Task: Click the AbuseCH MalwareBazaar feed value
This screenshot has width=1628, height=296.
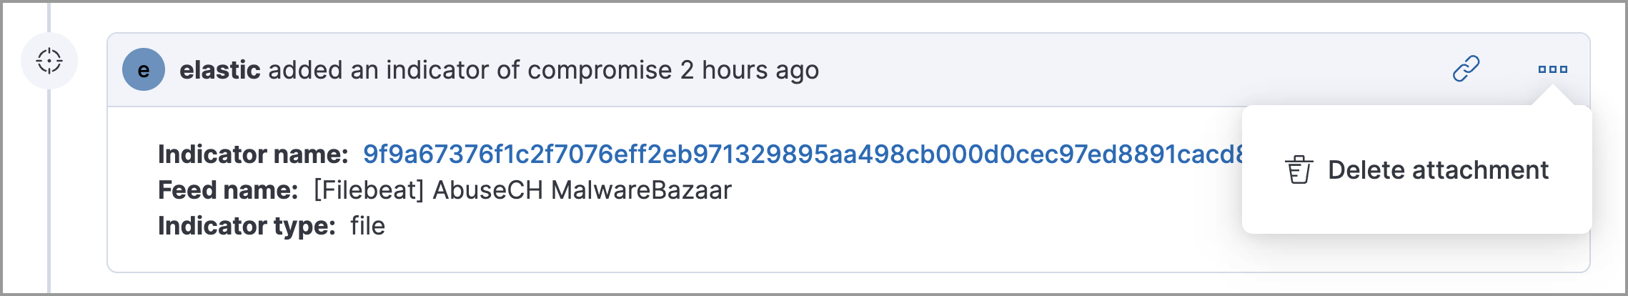Action: [x=582, y=189]
